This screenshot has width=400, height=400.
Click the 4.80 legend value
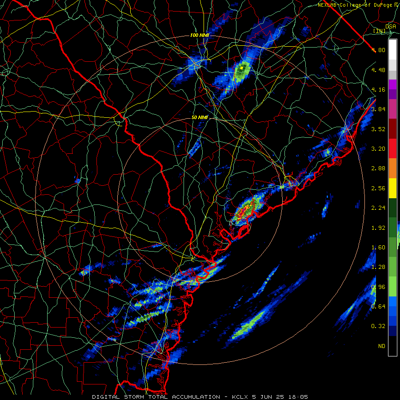pyautogui.click(x=378, y=50)
